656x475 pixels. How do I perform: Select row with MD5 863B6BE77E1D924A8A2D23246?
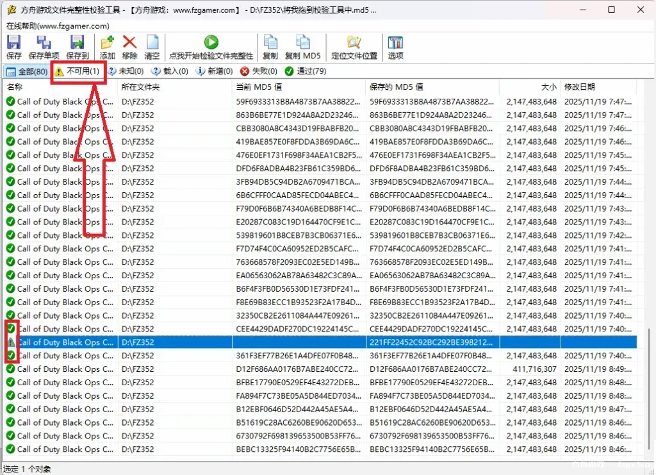[320, 115]
